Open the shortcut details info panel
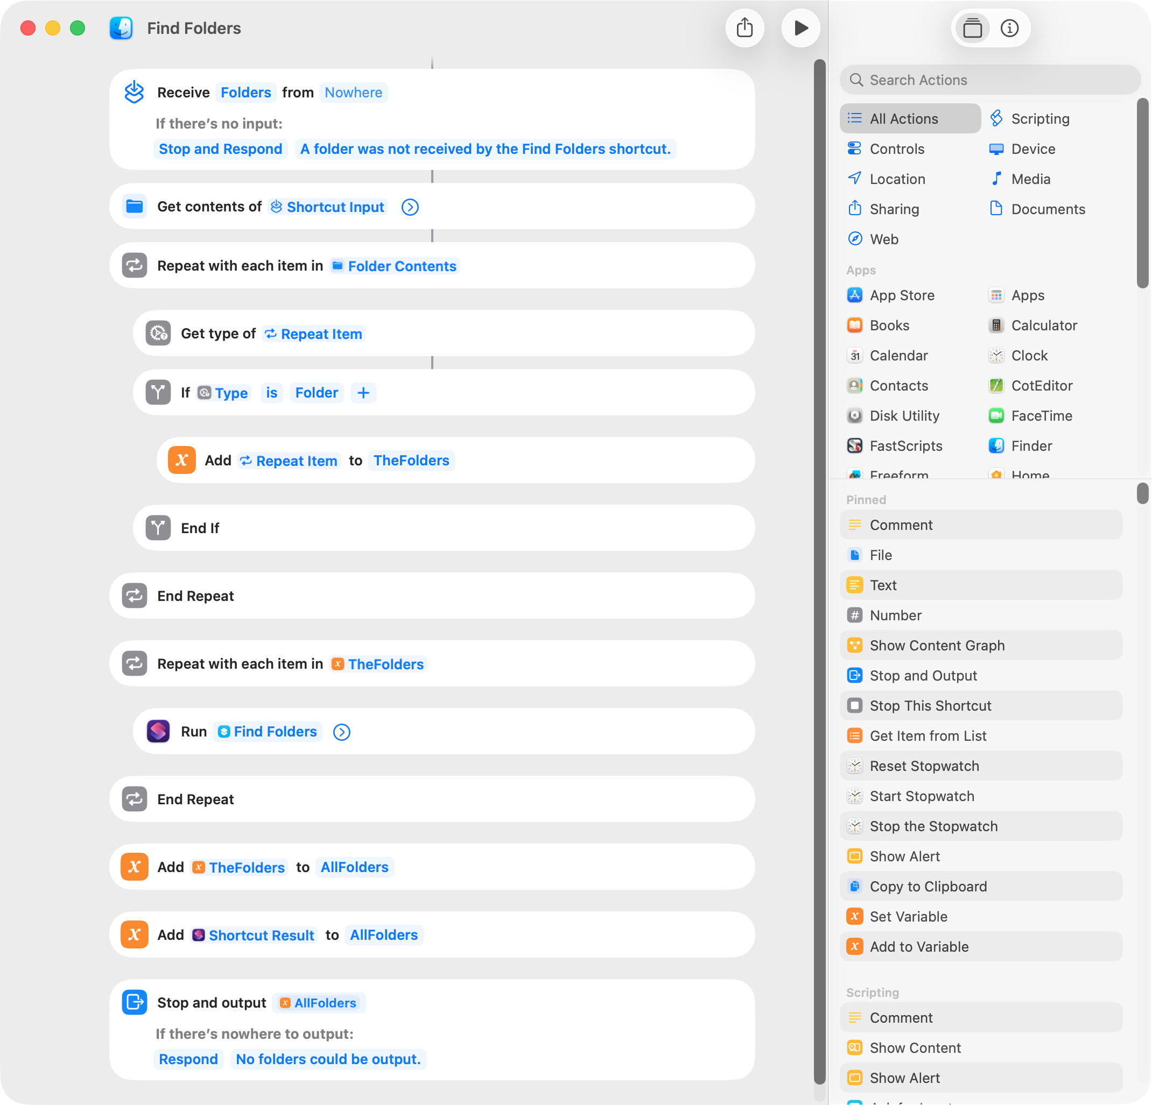 (x=1009, y=27)
